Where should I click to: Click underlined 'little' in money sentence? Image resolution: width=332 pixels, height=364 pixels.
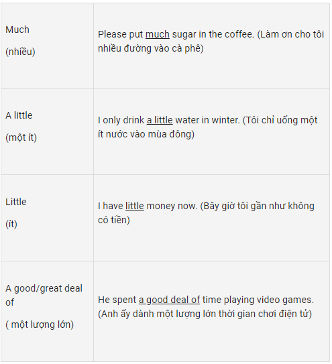[x=135, y=206]
